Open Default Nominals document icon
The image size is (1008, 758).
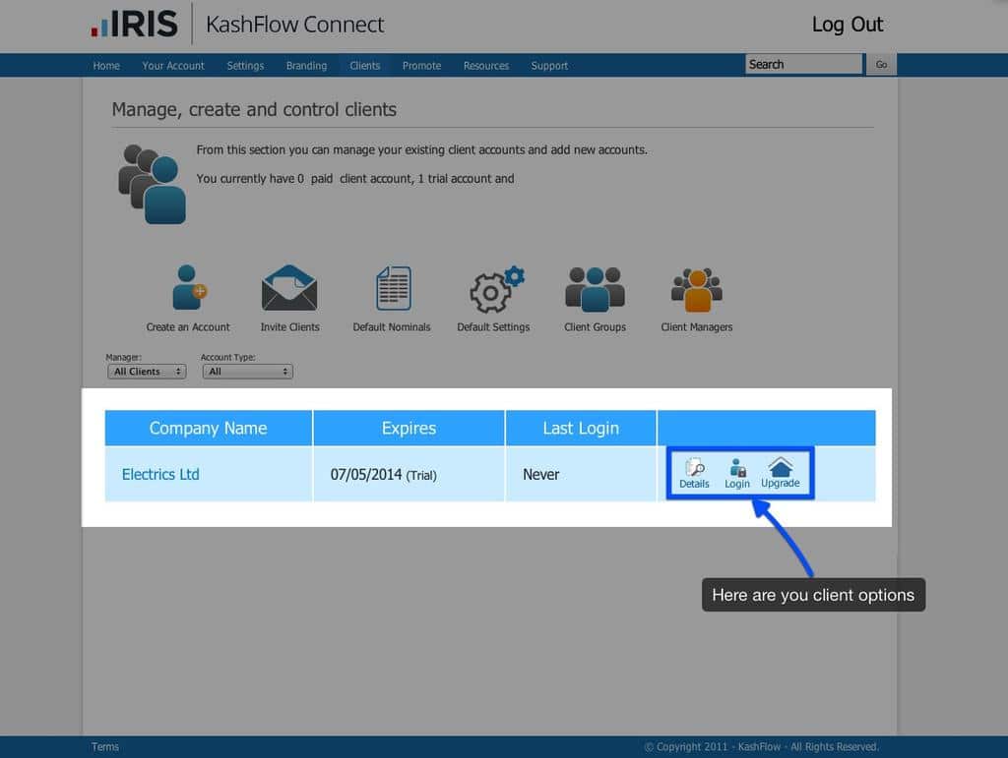point(393,289)
